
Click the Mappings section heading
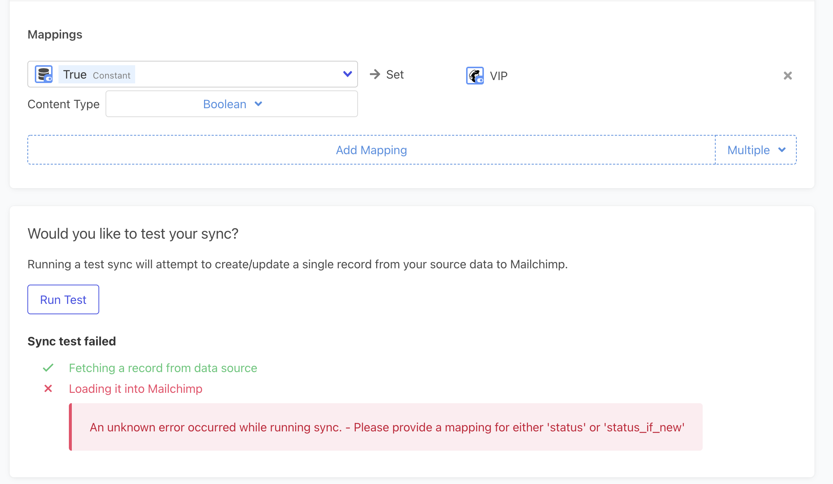pyautogui.click(x=55, y=34)
